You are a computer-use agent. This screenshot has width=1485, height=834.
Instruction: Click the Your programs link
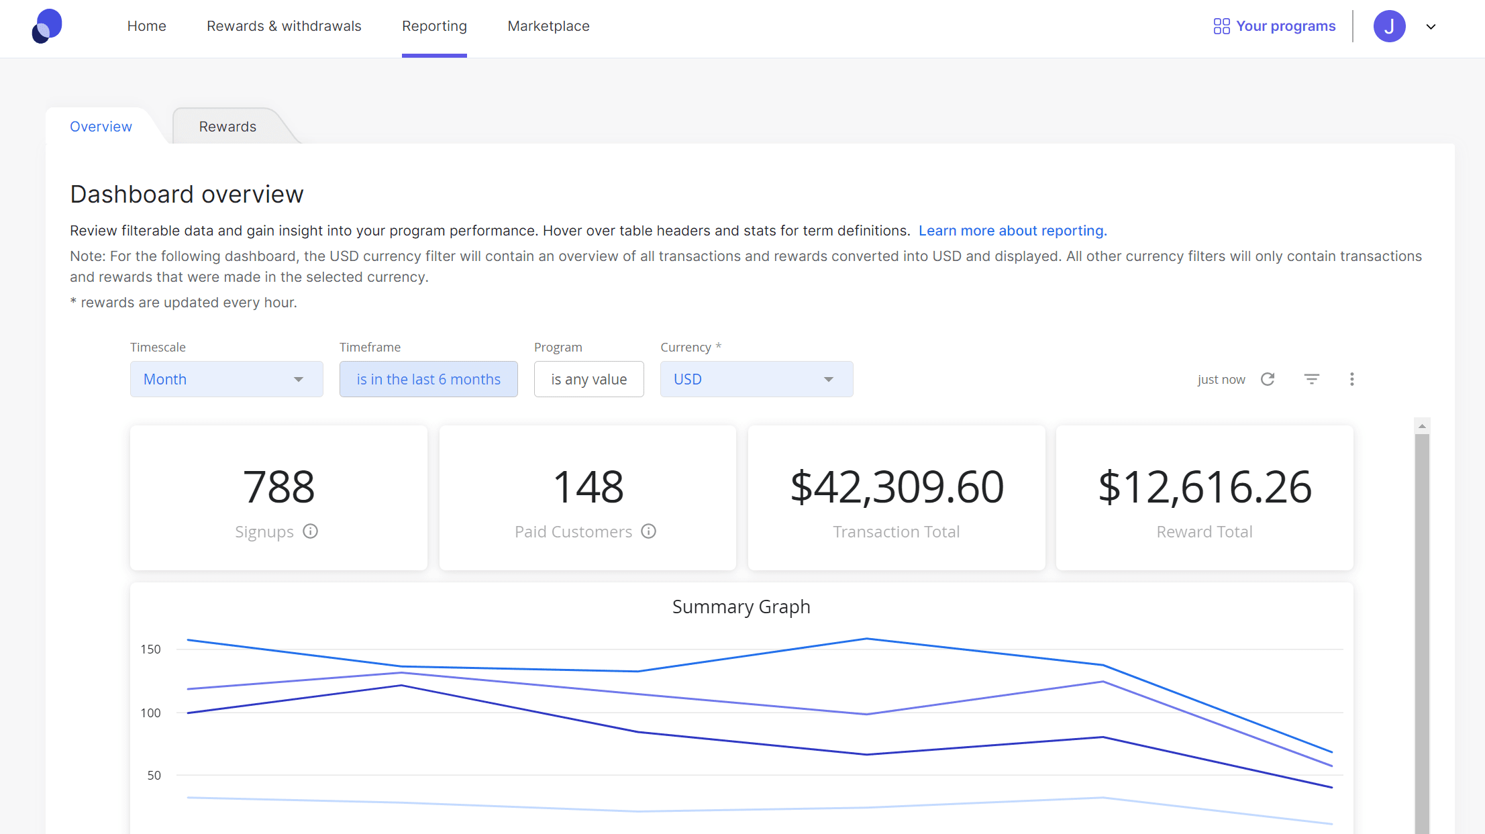click(1285, 26)
